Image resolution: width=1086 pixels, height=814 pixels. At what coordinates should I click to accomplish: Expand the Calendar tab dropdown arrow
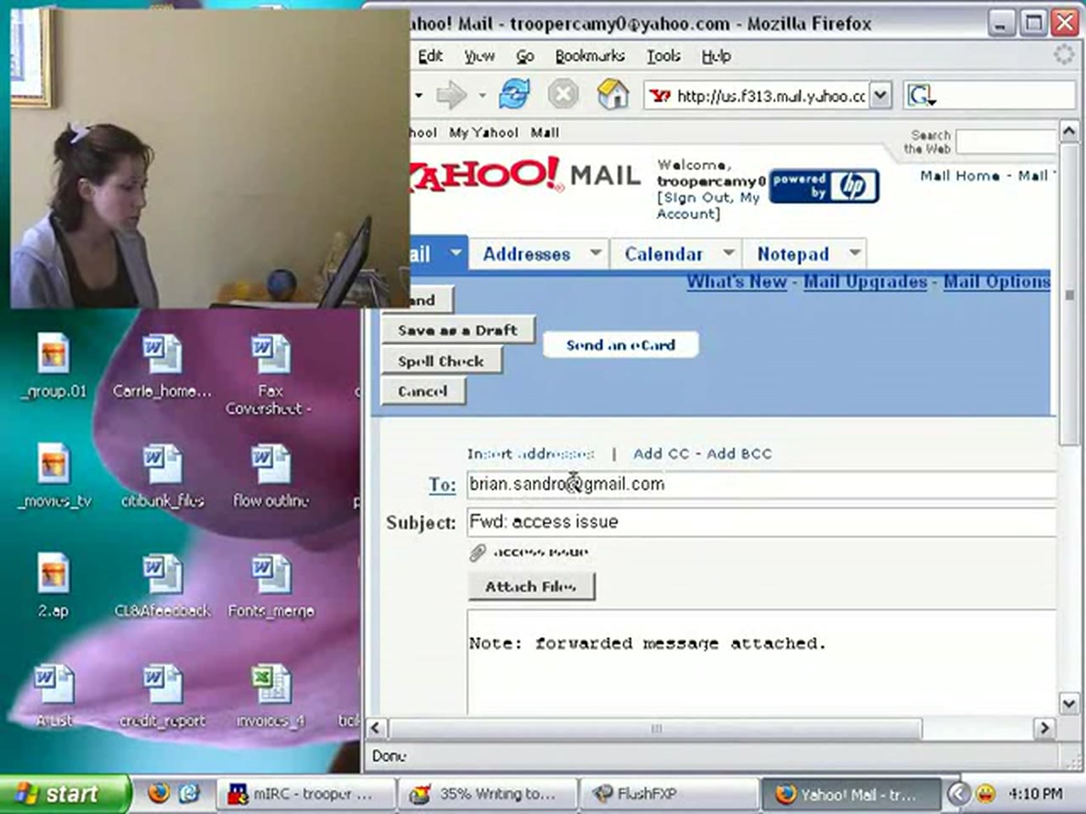pos(728,253)
